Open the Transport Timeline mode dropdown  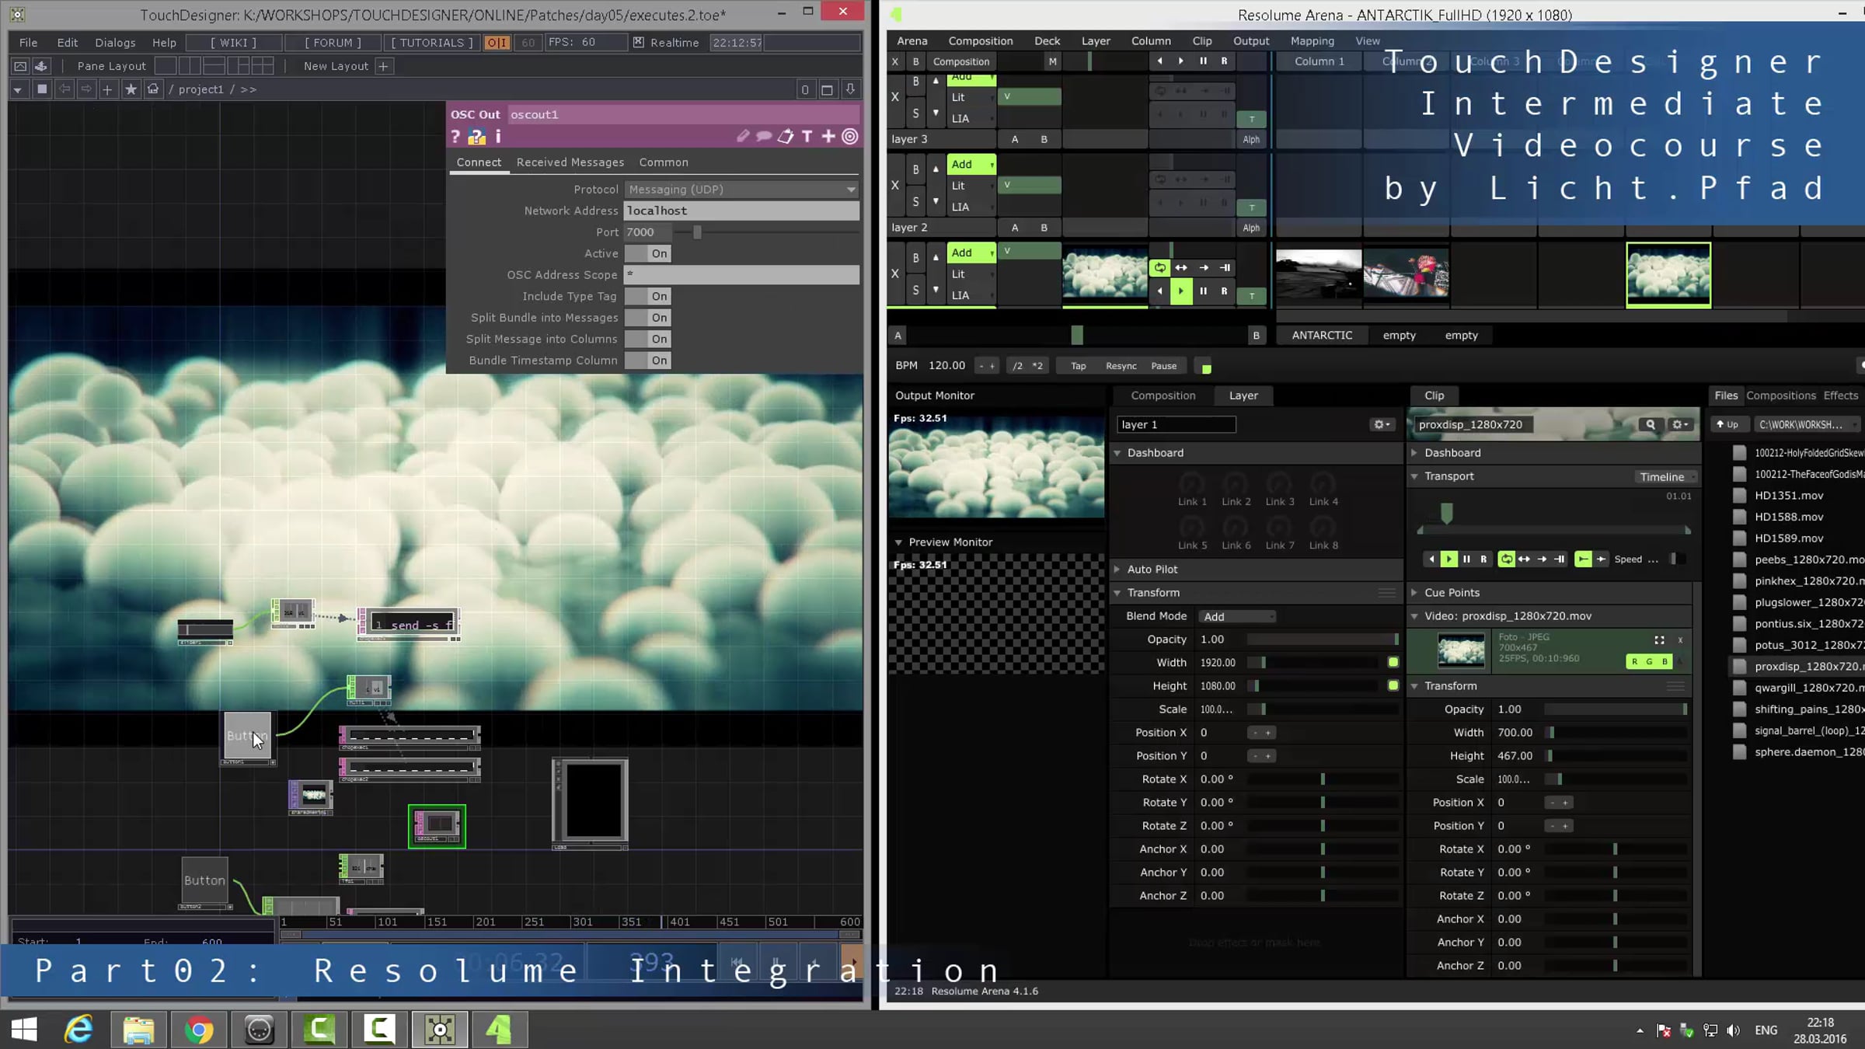click(1665, 476)
